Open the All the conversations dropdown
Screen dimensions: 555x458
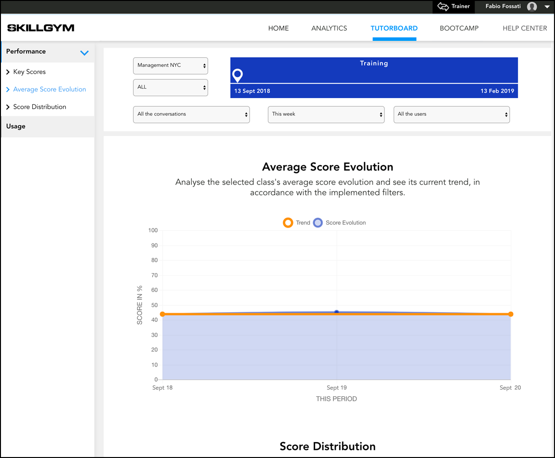[191, 114]
